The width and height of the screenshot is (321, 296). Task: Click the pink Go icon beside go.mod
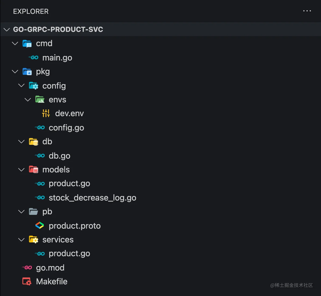click(x=27, y=267)
